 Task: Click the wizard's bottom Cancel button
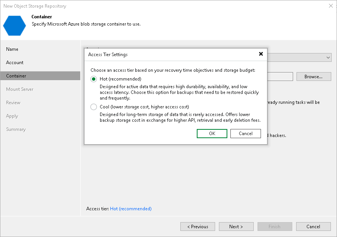pos(313,226)
